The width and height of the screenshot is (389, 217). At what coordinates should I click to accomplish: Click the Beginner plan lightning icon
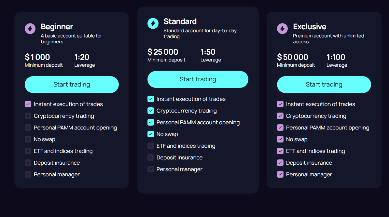[x=30, y=29]
